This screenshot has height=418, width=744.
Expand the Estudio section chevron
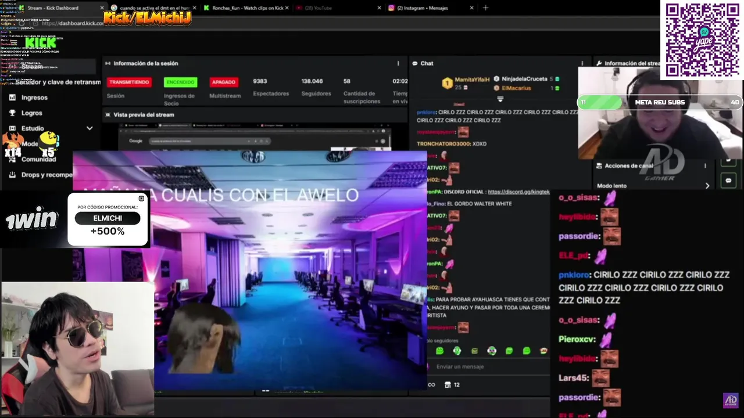coord(89,128)
